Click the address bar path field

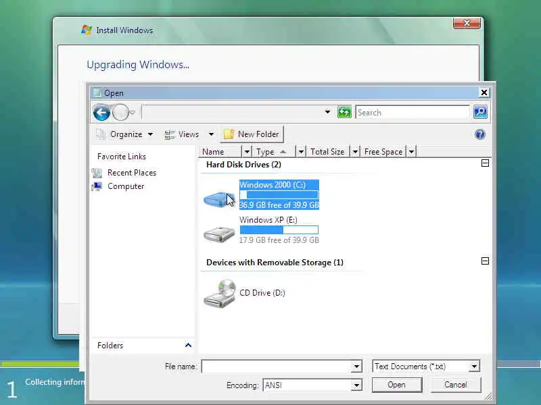point(232,112)
